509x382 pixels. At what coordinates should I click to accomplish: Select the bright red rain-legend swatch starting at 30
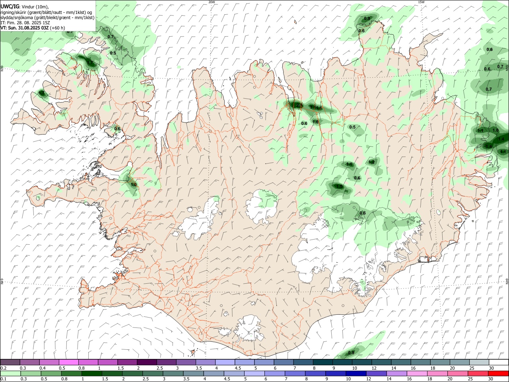498,373
